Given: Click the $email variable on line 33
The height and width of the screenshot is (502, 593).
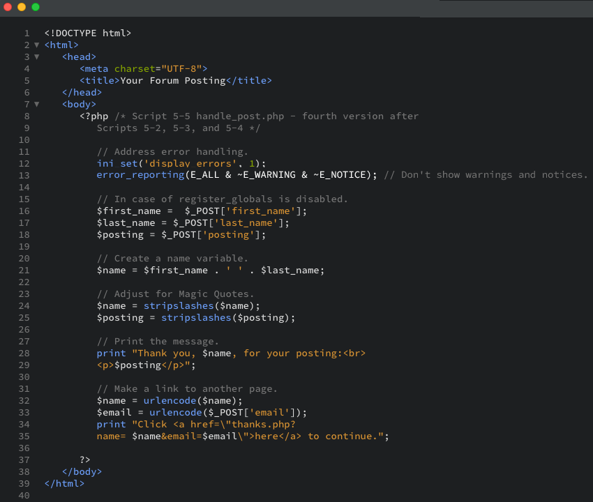Looking at the screenshot, I should [114, 413].
